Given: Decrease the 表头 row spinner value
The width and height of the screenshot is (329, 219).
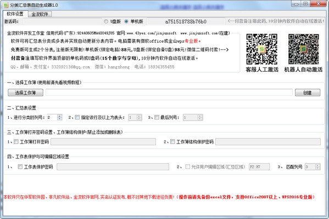Looking at the screenshot, I should (140, 119).
